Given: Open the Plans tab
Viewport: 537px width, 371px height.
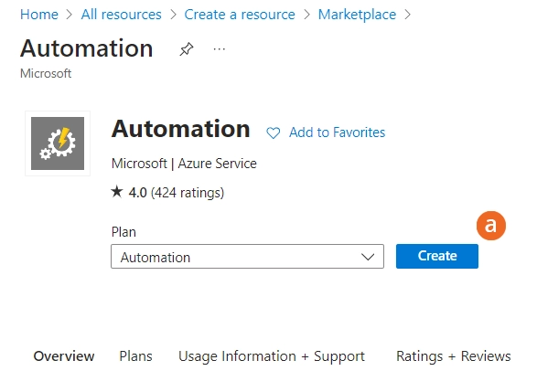Looking at the screenshot, I should tap(135, 356).
